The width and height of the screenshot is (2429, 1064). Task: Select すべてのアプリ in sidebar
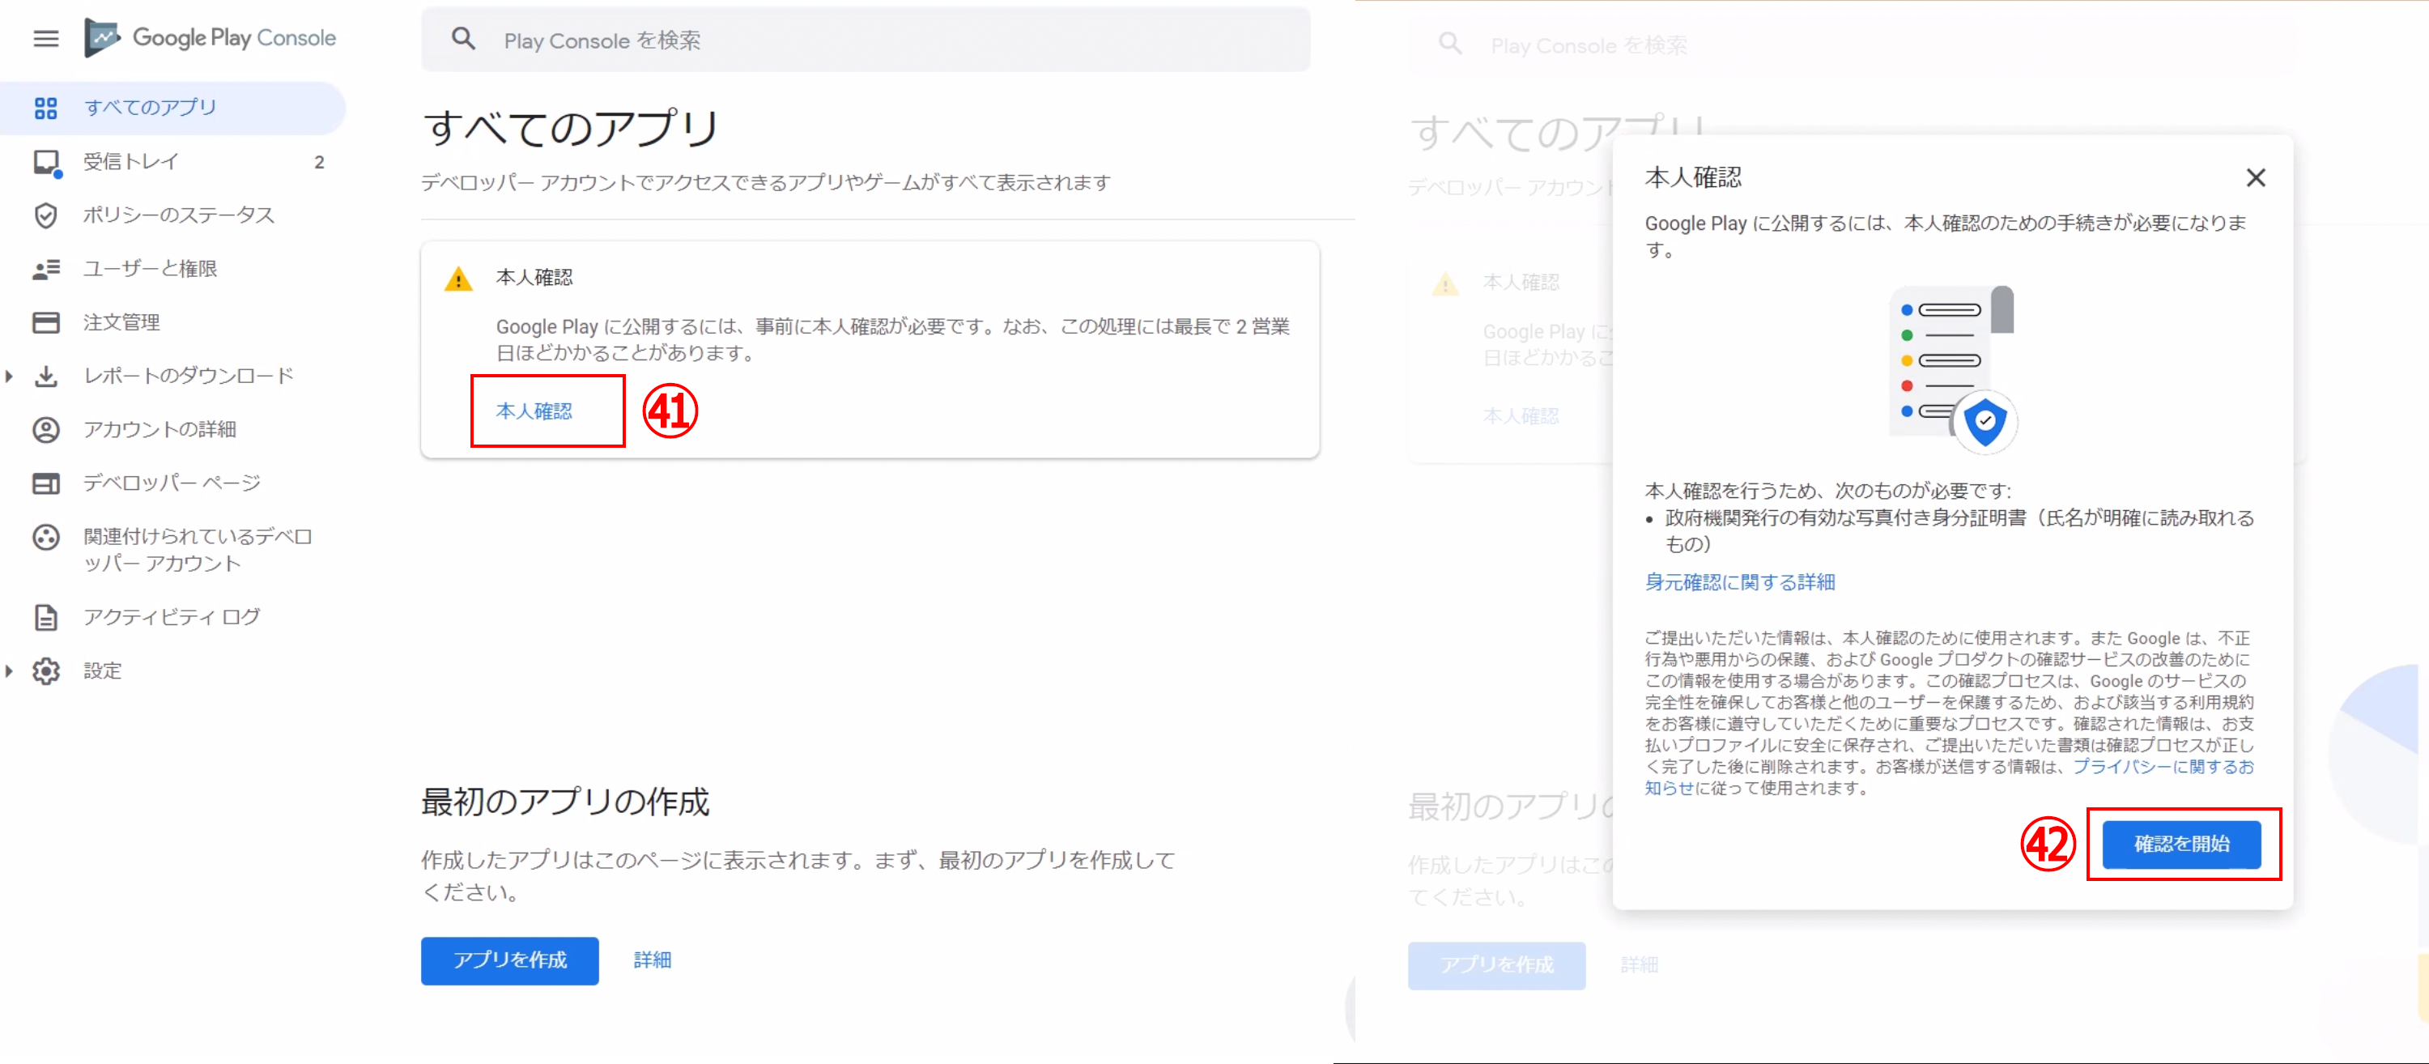(173, 108)
